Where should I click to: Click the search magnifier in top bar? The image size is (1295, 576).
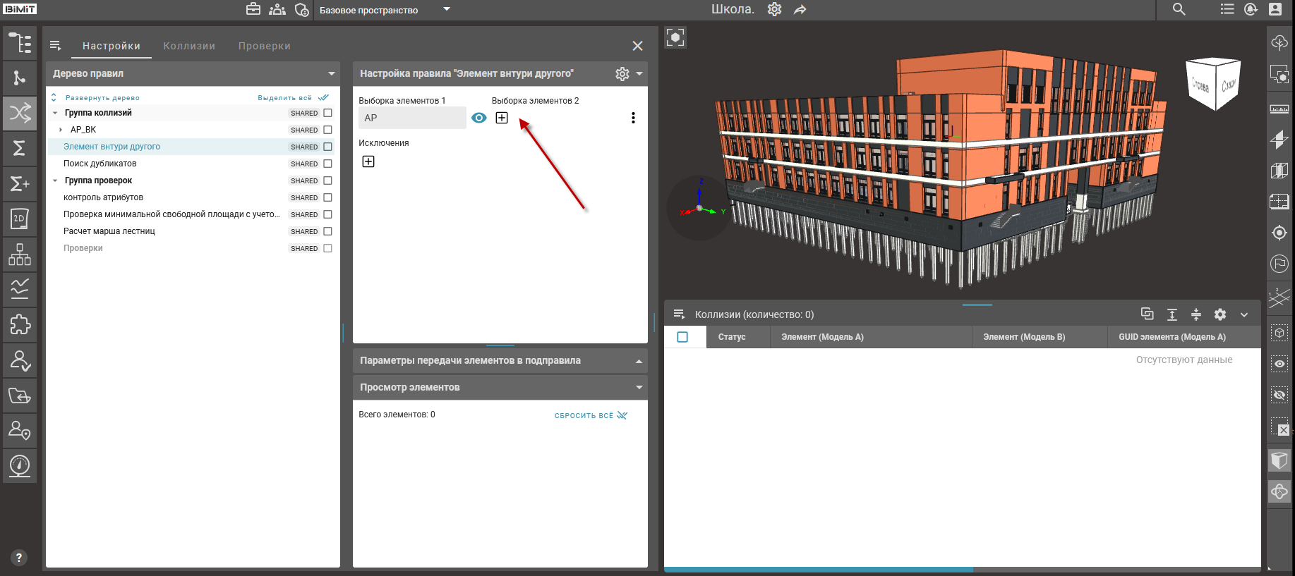tap(1179, 9)
